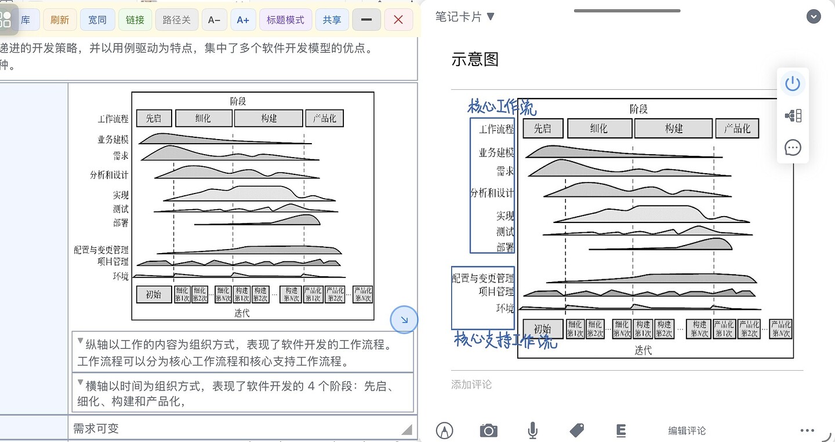Tap the tag icon in bottom bar
This screenshot has width=835, height=442.
pos(576,430)
